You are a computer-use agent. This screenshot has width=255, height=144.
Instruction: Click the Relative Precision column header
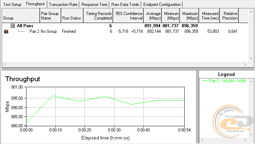click(229, 16)
